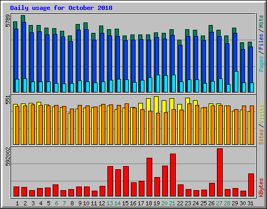Click the yellow visits bar for day 4
The image size is (267, 209).
(39, 103)
